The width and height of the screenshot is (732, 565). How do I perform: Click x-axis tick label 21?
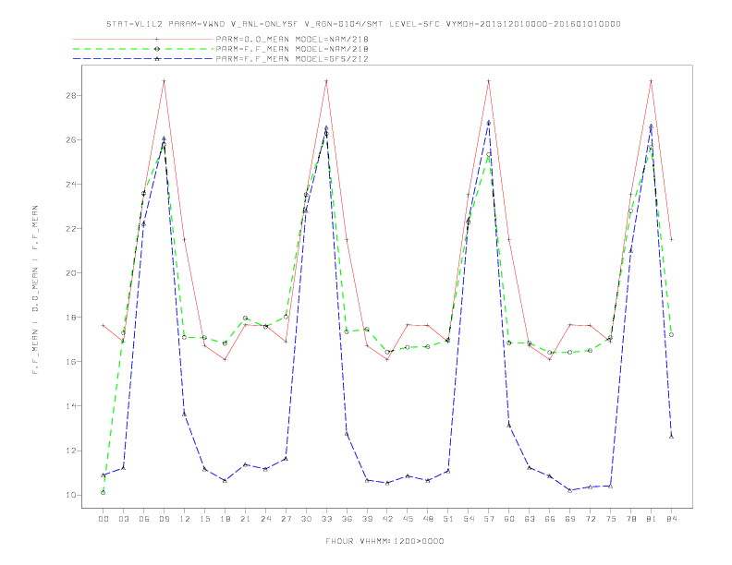click(x=245, y=519)
